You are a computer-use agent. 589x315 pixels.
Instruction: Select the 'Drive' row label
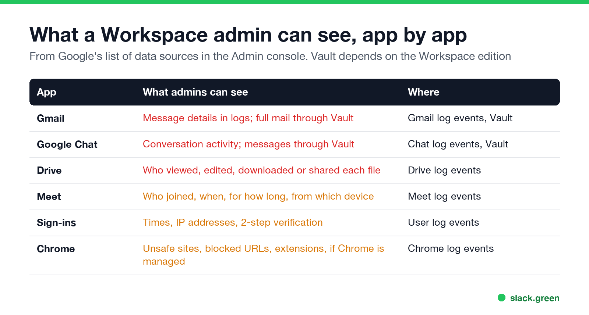(x=49, y=171)
